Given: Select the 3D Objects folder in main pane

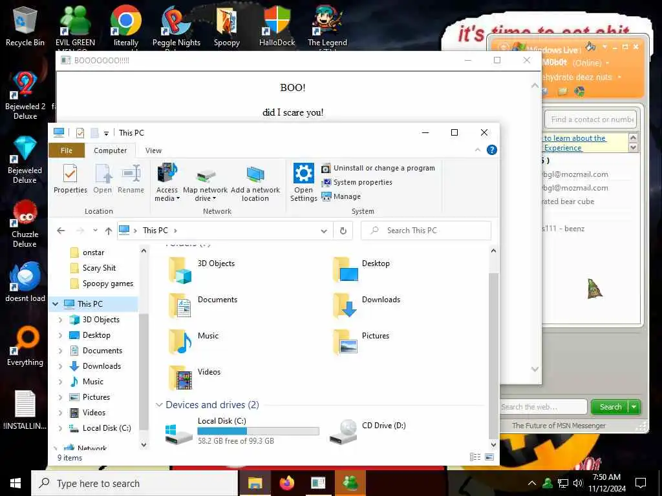Looking at the screenshot, I should 202,270.
